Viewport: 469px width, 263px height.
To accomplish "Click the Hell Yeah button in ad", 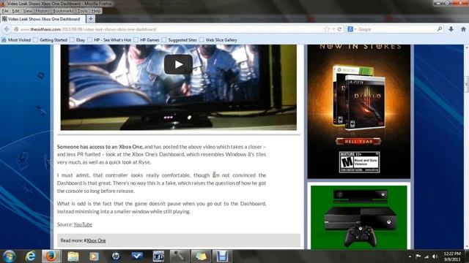I will point(358,141).
